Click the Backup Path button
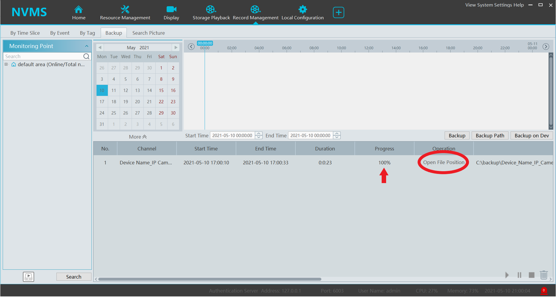 coord(490,136)
